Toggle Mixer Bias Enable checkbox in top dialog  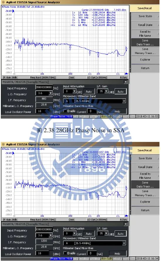point(65,111)
